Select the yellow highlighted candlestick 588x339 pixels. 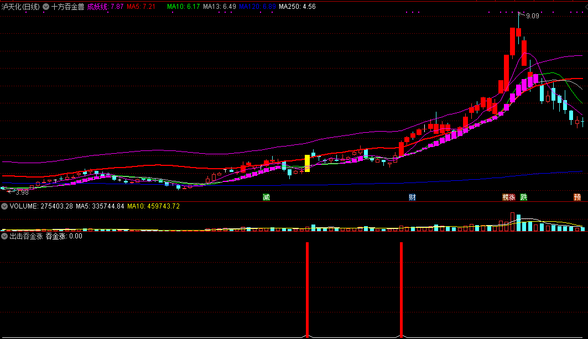pyautogui.click(x=308, y=164)
